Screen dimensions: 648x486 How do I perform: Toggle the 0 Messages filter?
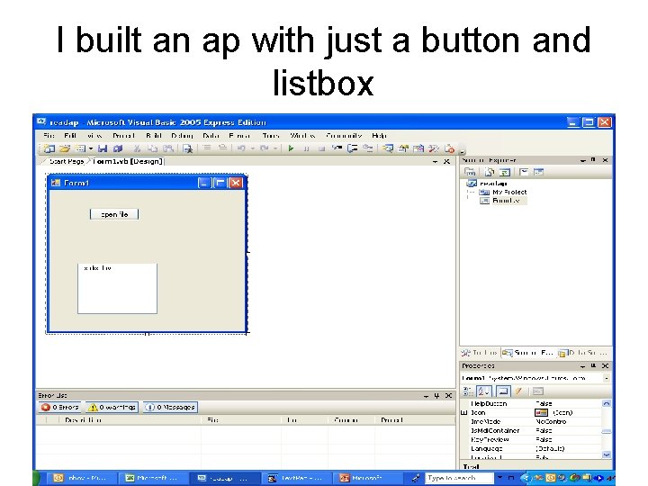tap(170, 407)
